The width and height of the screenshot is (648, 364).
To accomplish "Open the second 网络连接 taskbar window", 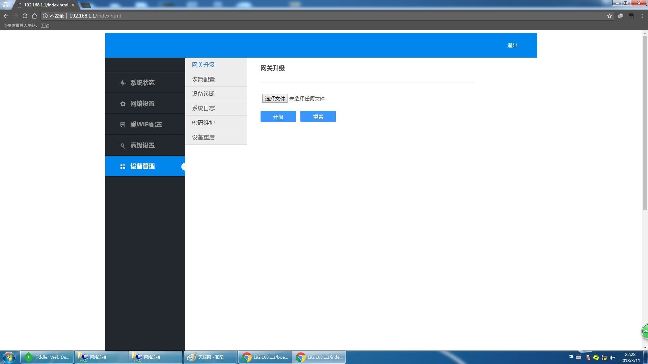I will coord(155,357).
